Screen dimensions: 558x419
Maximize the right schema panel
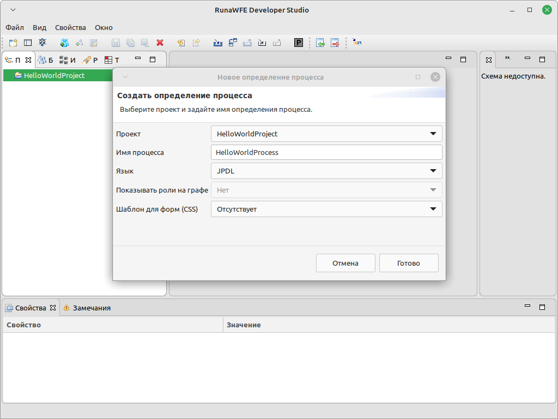[542, 59]
